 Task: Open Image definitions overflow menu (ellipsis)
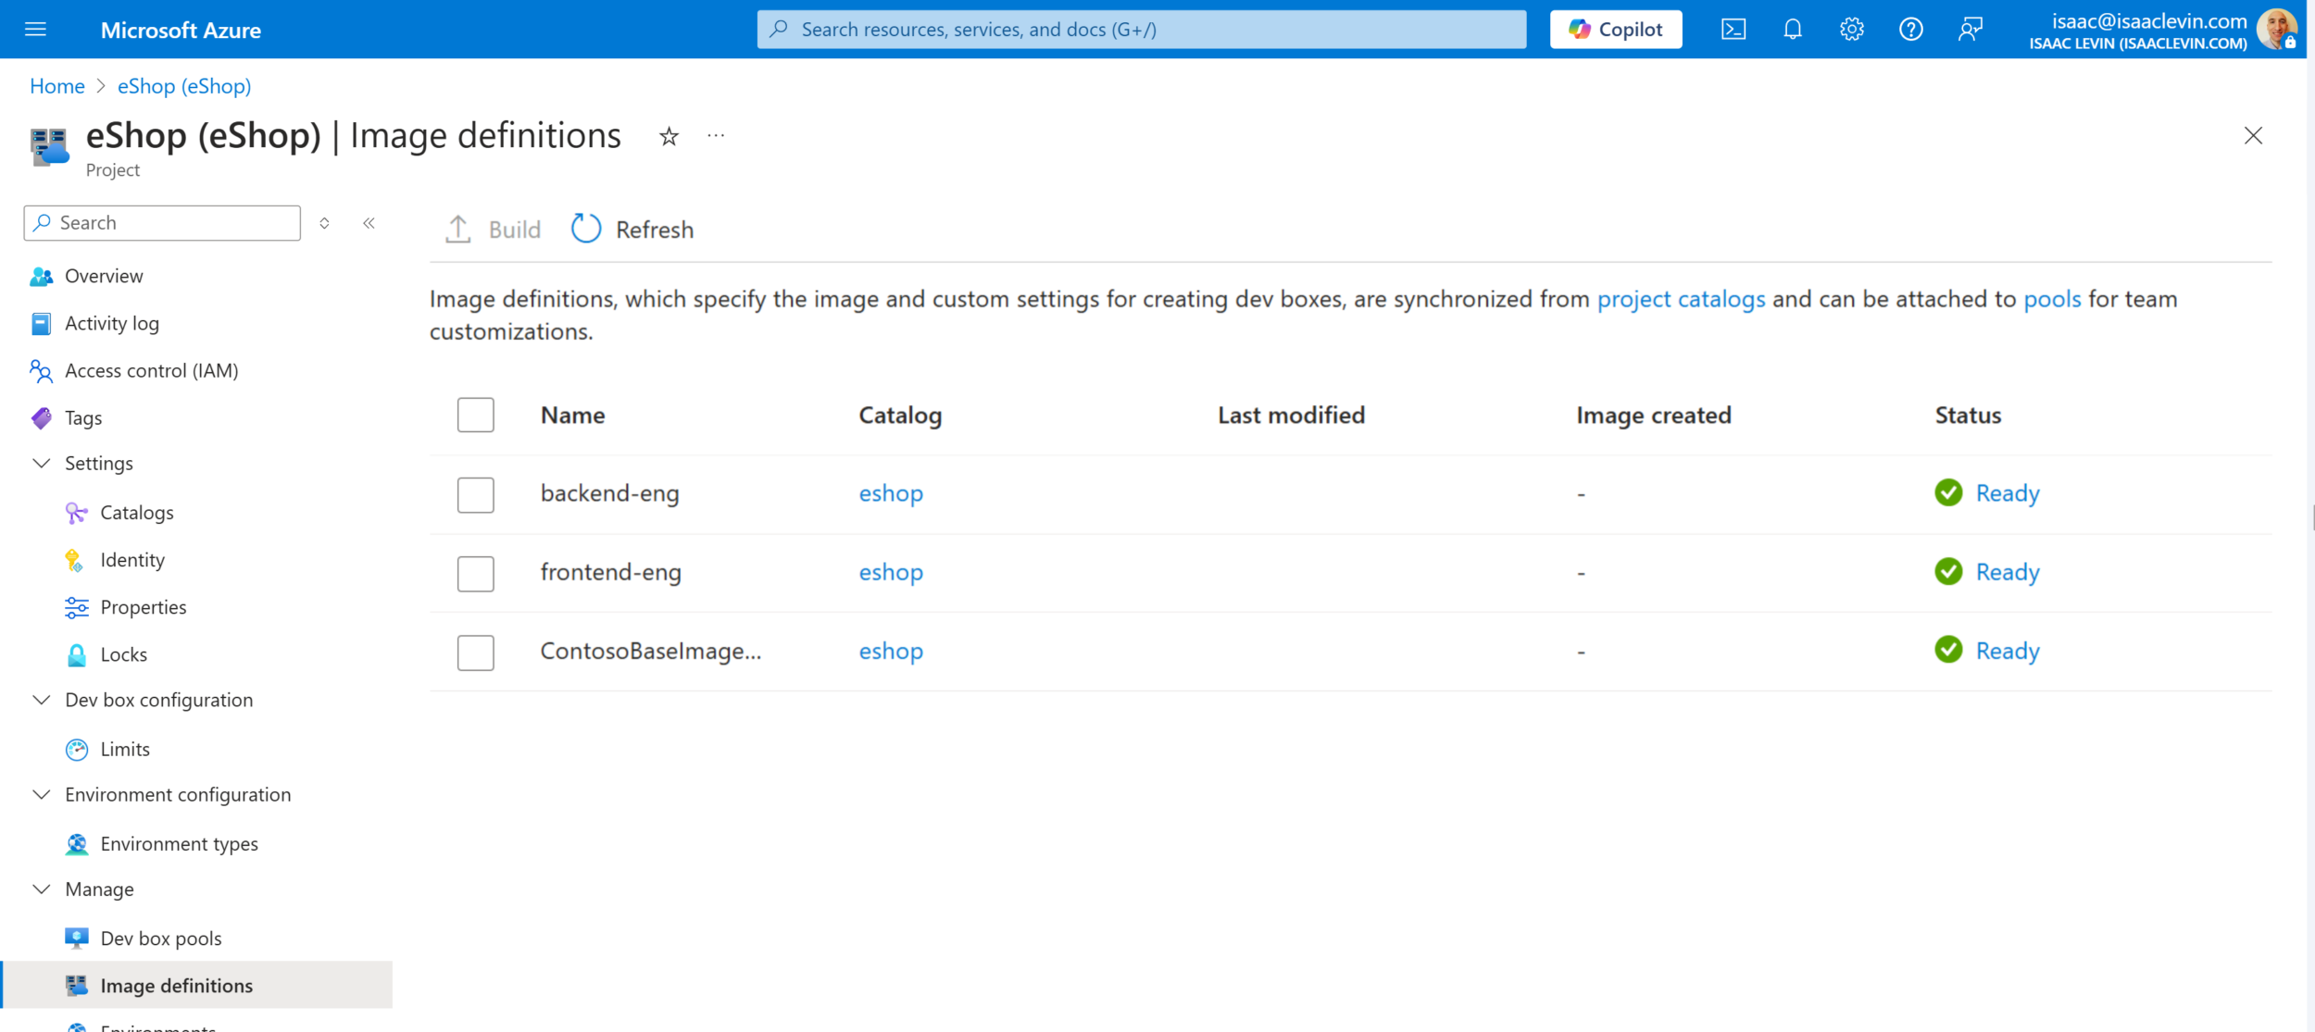point(715,135)
